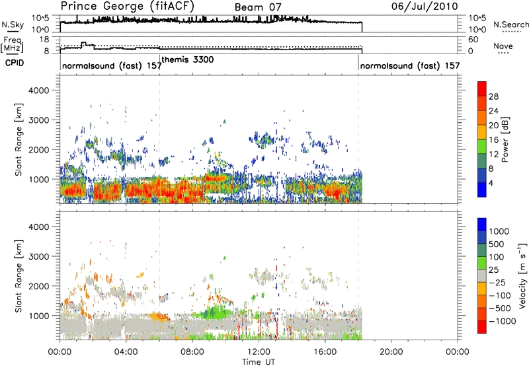The image size is (529, 366).
Task: Click the velocity panel 'Slant Range [km]' label
Action: [19, 275]
